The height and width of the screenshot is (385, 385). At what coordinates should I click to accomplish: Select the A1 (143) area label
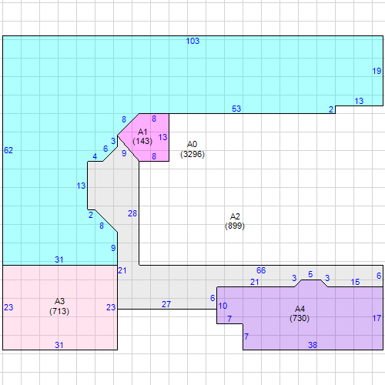click(x=142, y=136)
